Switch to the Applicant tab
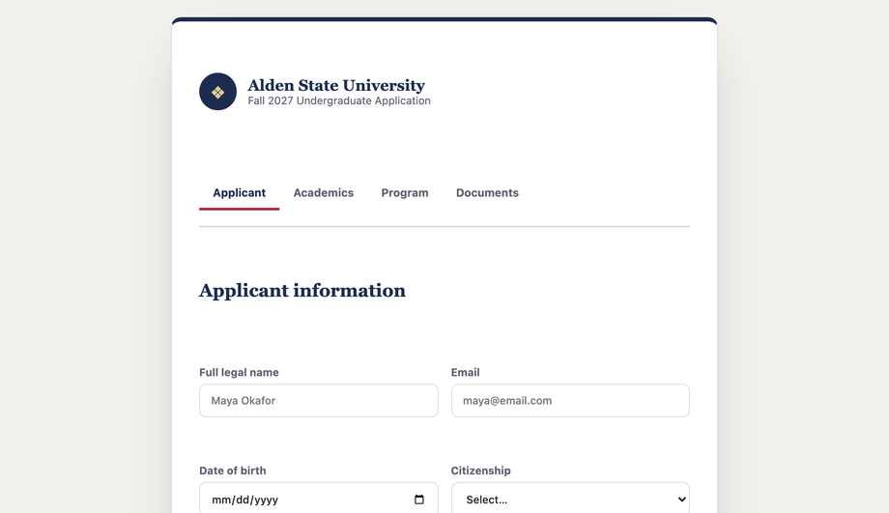This screenshot has height=513, width=889. pos(240,192)
